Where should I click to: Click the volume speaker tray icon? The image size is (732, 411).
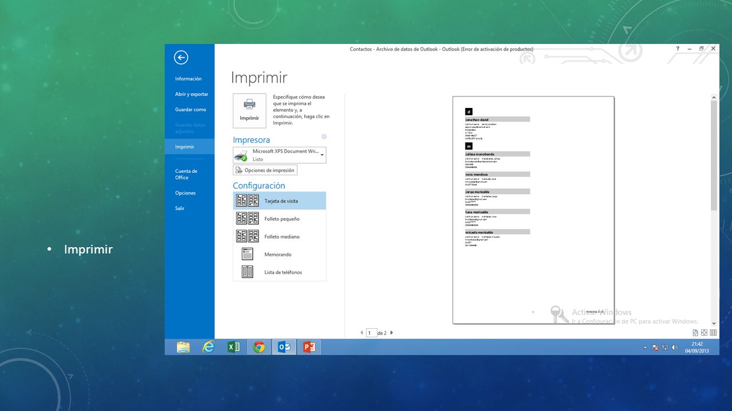(x=675, y=348)
